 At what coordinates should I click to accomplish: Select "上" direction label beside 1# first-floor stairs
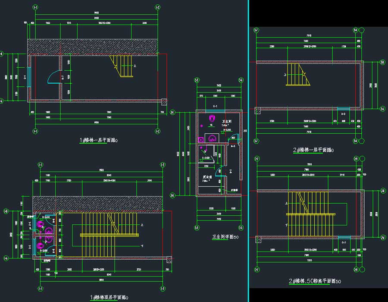(135, 66)
